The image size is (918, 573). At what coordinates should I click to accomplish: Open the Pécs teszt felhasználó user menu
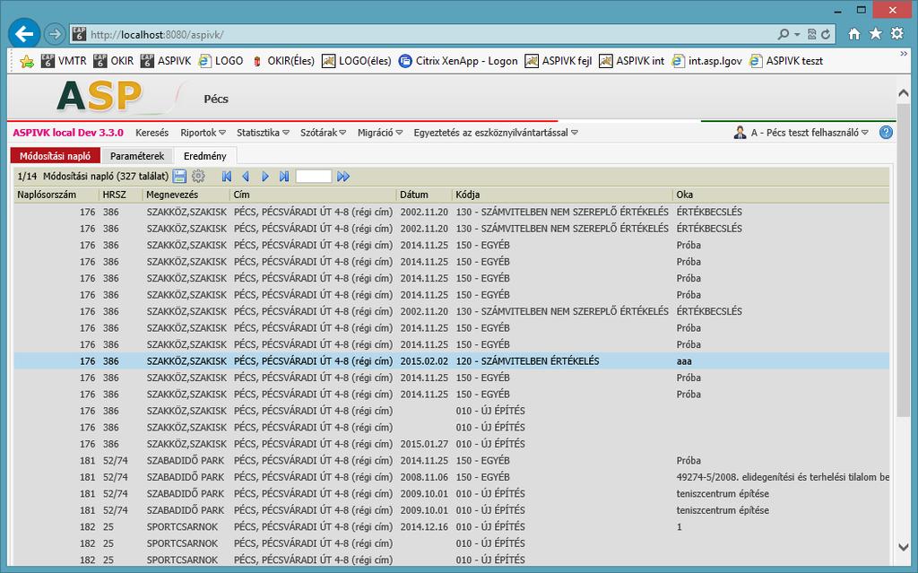point(810,133)
